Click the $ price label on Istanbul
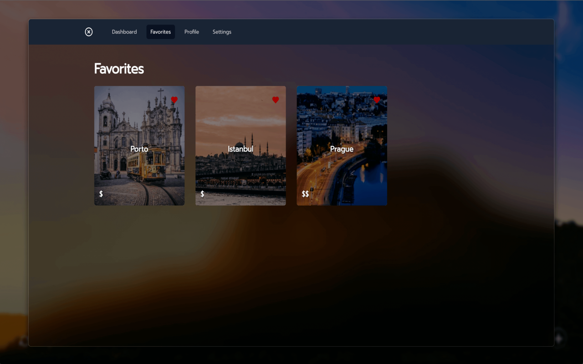The width and height of the screenshot is (583, 364). coord(202,194)
